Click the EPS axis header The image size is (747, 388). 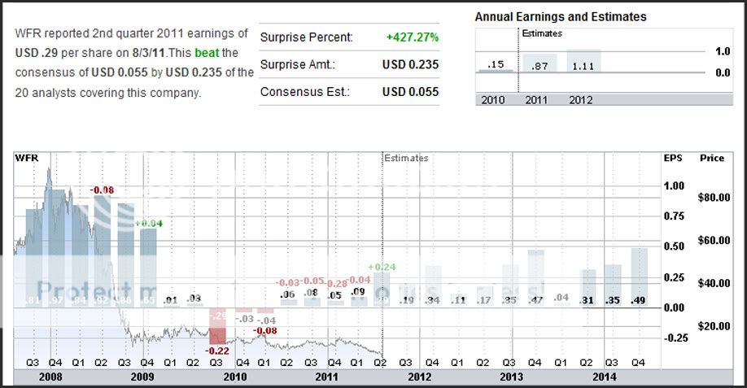point(673,158)
